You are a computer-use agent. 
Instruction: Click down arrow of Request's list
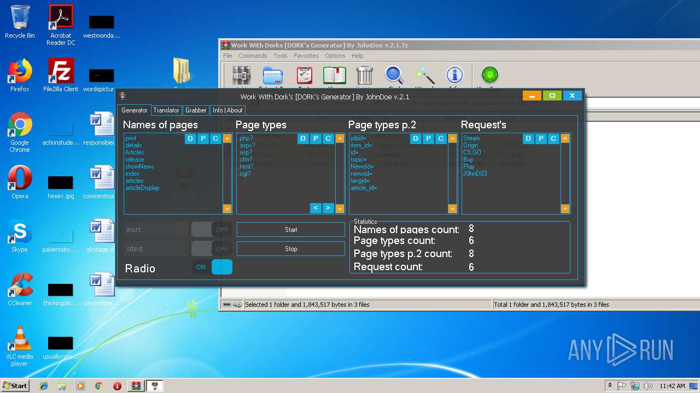pyautogui.click(x=565, y=209)
